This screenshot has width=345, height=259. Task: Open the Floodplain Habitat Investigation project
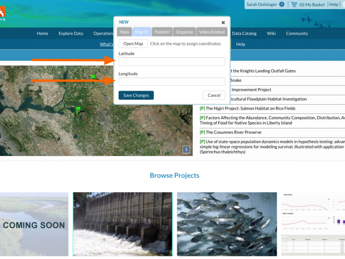(268, 99)
